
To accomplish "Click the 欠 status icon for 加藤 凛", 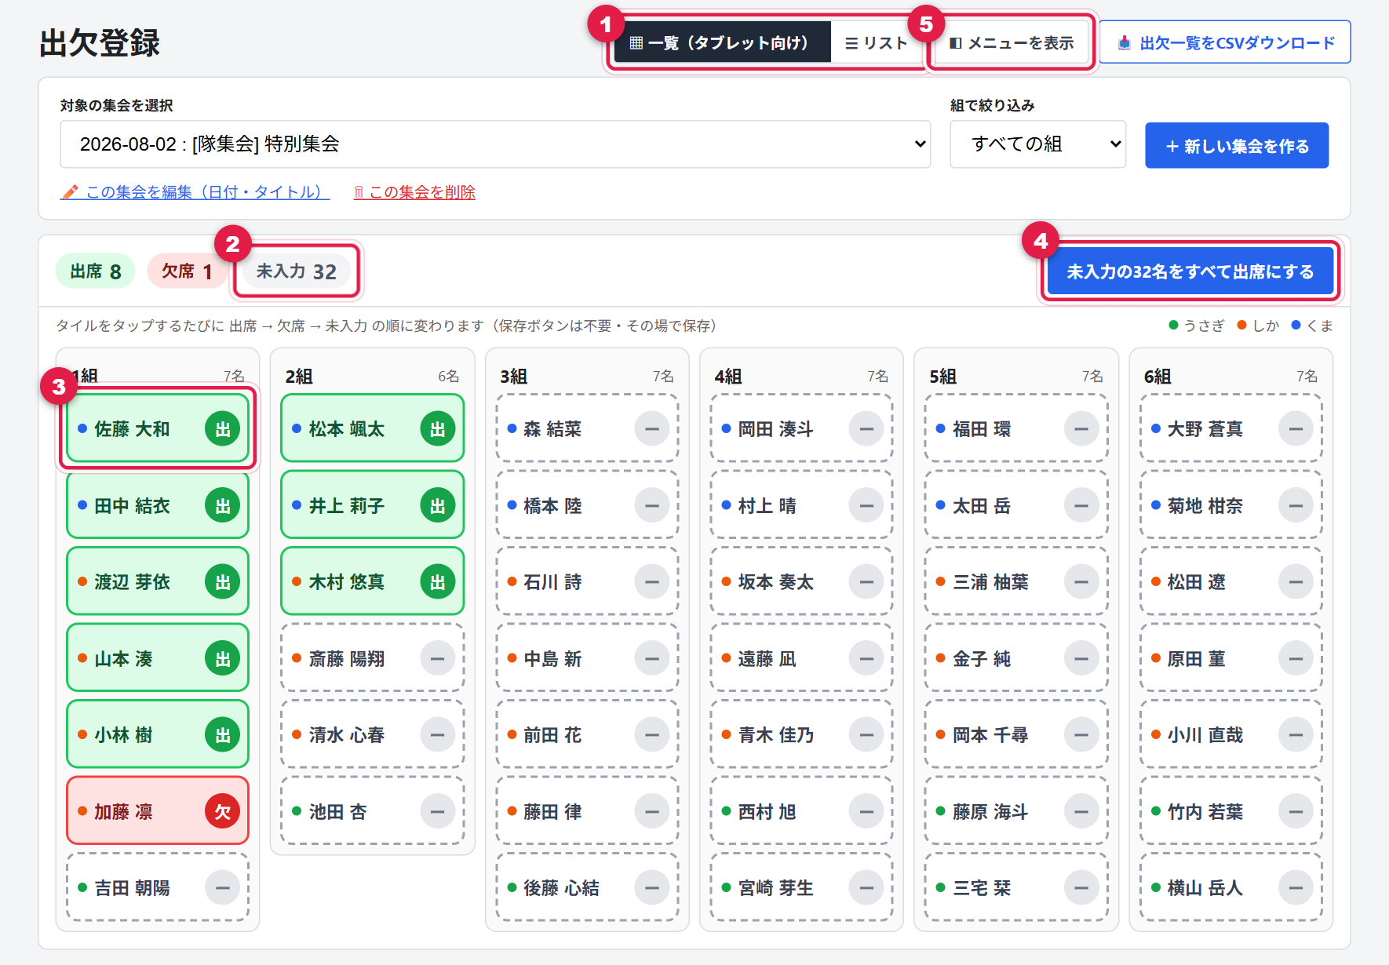I will pyautogui.click(x=223, y=811).
